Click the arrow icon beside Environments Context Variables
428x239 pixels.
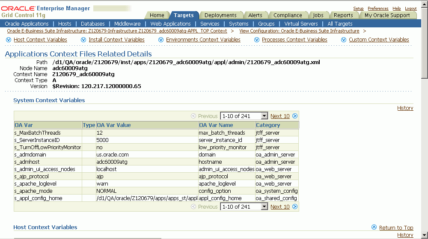[161, 40]
